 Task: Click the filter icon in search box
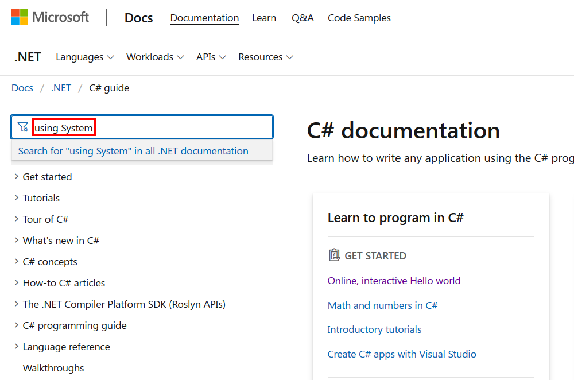tap(23, 127)
